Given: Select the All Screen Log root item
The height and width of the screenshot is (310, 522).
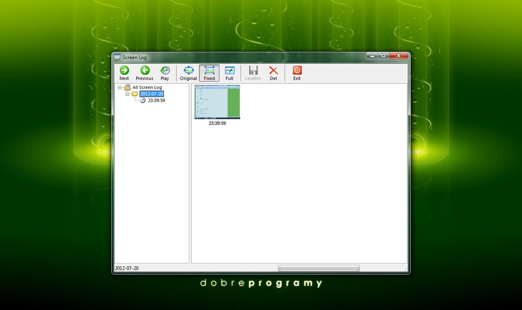Looking at the screenshot, I should click(x=147, y=87).
